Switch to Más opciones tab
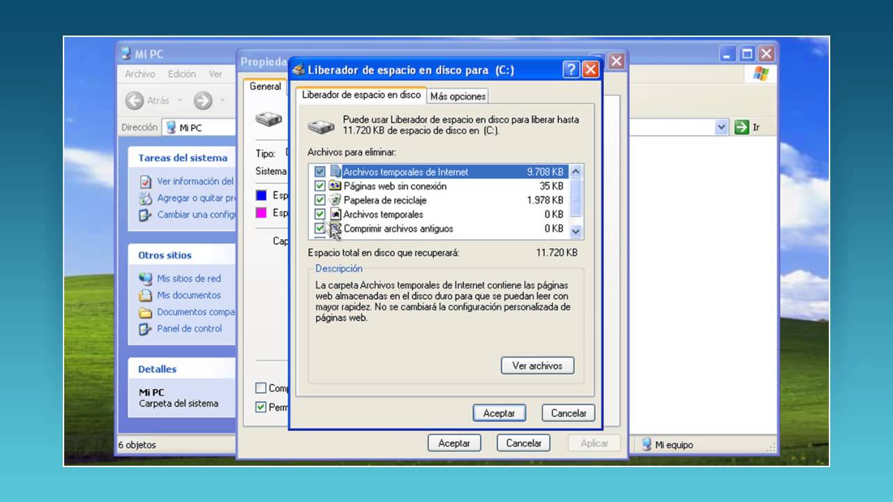 pyautogui.click(x=458, y=96)
